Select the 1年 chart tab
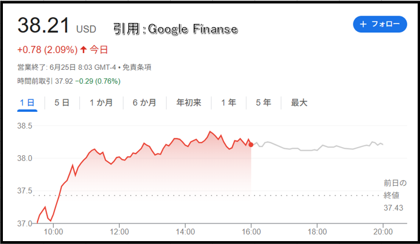 229,103
